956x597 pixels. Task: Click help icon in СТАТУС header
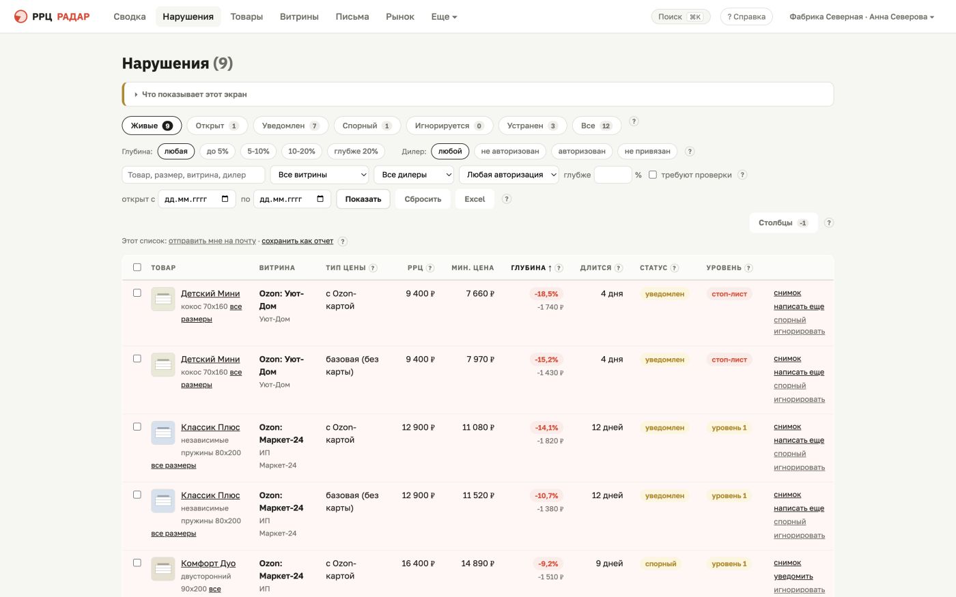pyautogui.click(x=675, y=268)
